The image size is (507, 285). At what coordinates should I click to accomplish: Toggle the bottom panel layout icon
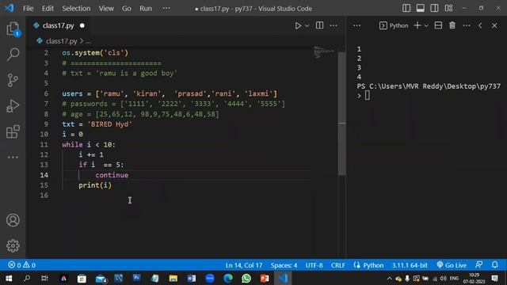tap(421, 9)
